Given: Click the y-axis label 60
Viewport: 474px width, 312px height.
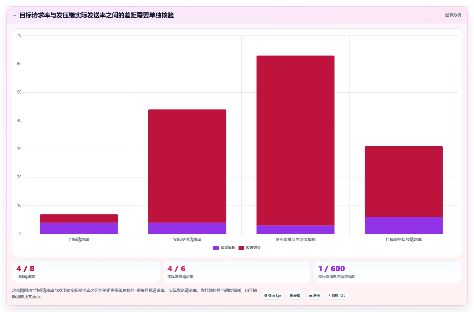Looking at the screenshot, I should click(x=19, y=64).
